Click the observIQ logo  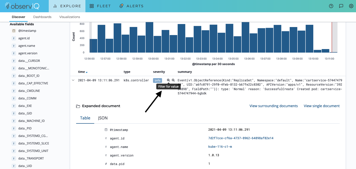click(22, 6)
